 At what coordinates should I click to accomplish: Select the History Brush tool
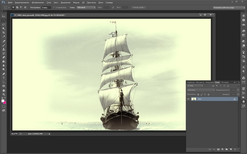(x=4, y=54)
